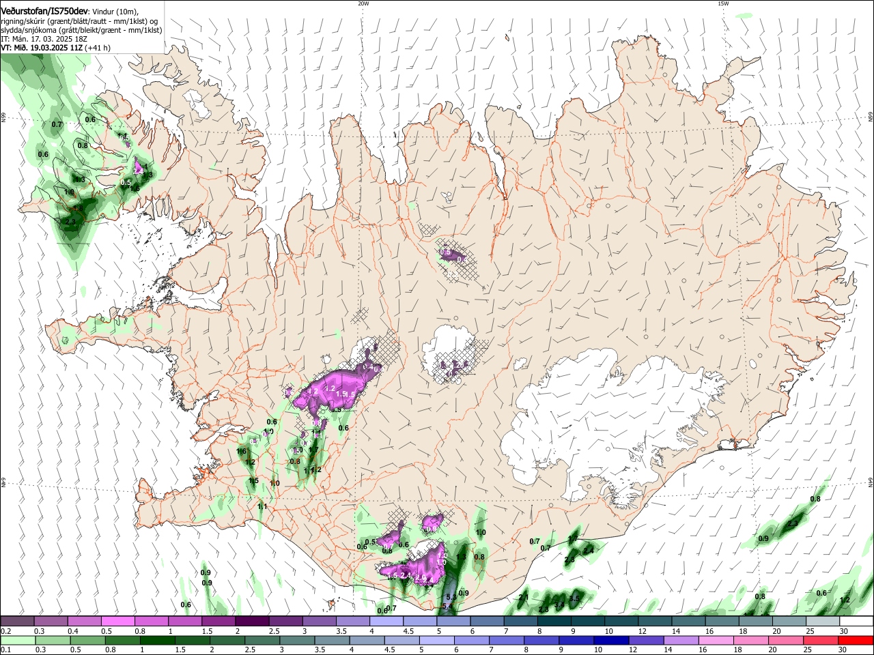Click the 0.6 label in the southwest offshore area
Image resolution: width=874 pixels, height=655 pixels.
[186, 605]
